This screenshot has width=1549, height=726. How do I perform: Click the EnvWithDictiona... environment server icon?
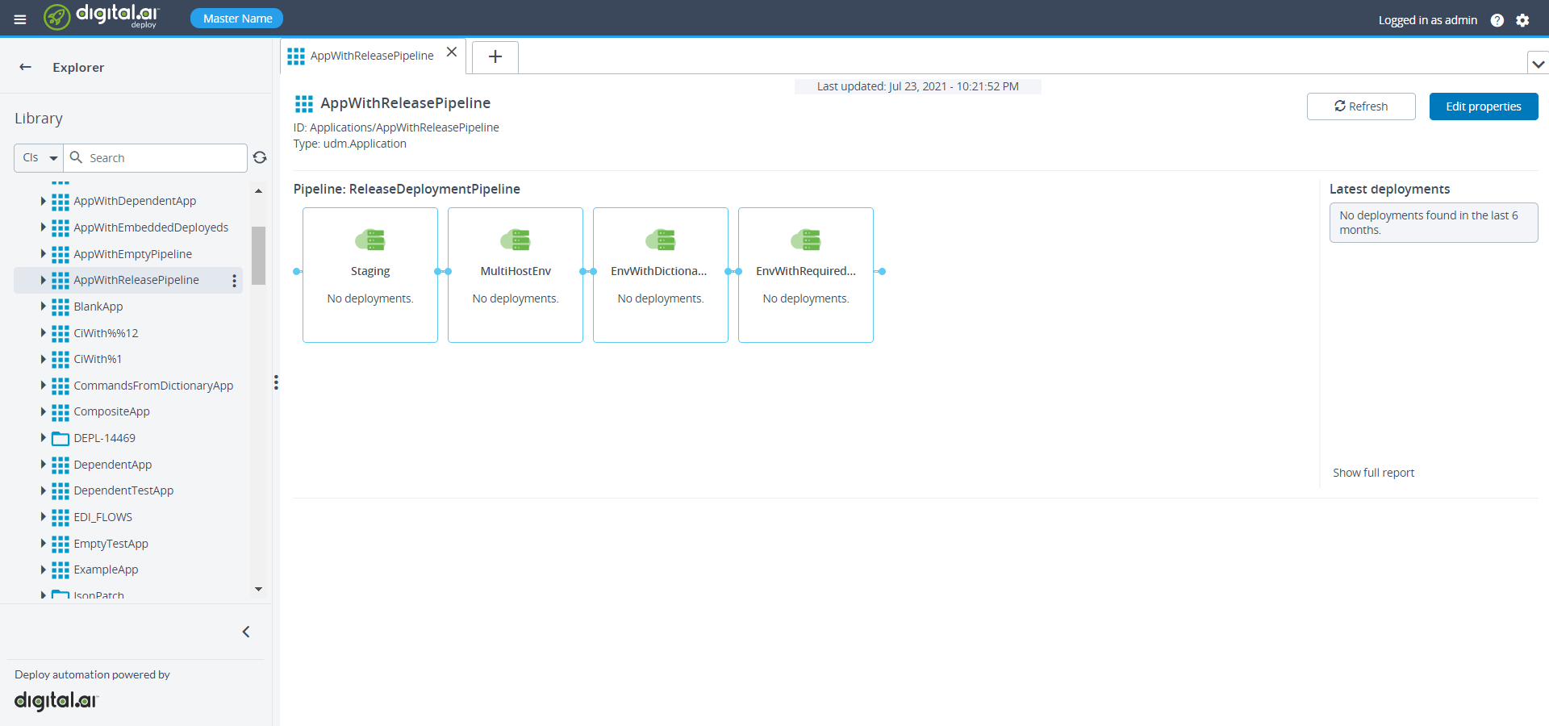pyautogui.click(x=661, y=240)
